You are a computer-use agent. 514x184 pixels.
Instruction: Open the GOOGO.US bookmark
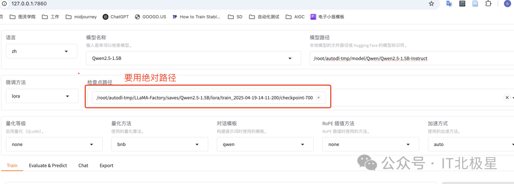[150, 17]
